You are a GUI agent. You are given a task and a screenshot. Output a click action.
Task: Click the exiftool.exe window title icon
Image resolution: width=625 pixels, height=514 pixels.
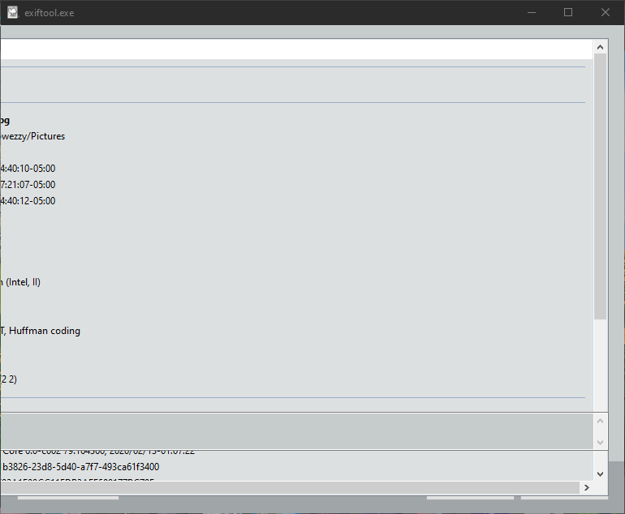(x=12, y=13)
